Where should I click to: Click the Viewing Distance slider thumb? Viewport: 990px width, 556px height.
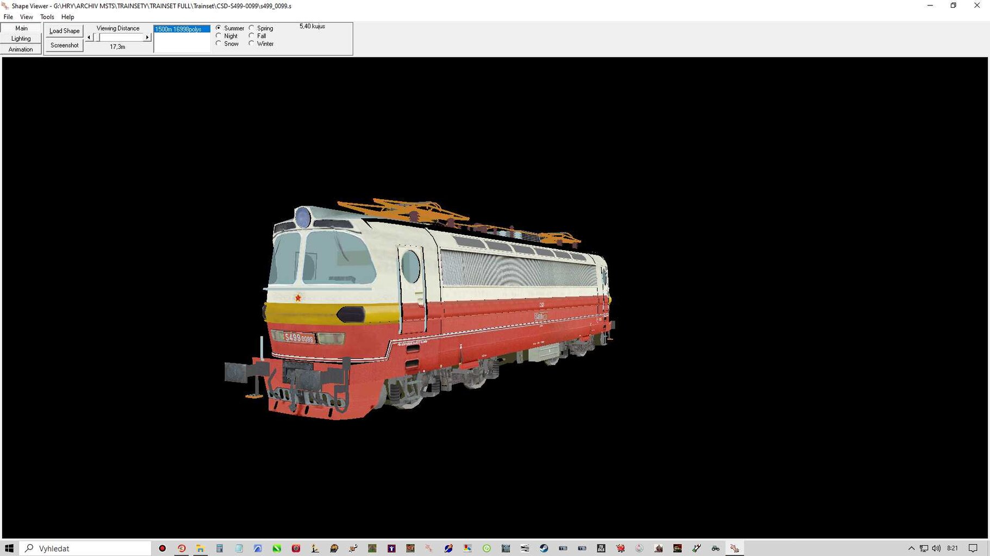[x=97, y=37]
